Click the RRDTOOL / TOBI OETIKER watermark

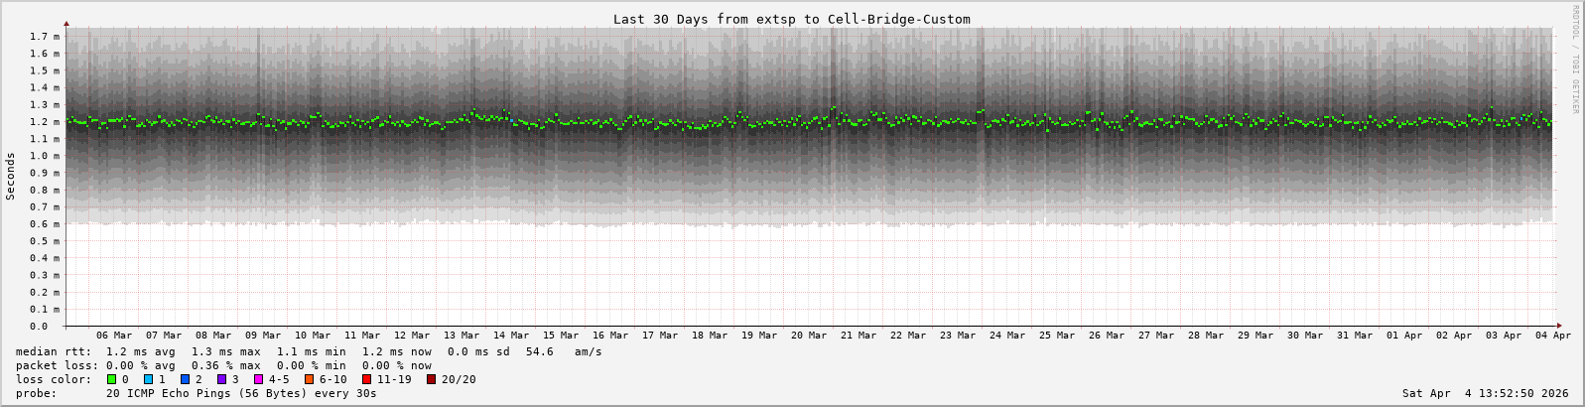click(x=1575, y=60)
